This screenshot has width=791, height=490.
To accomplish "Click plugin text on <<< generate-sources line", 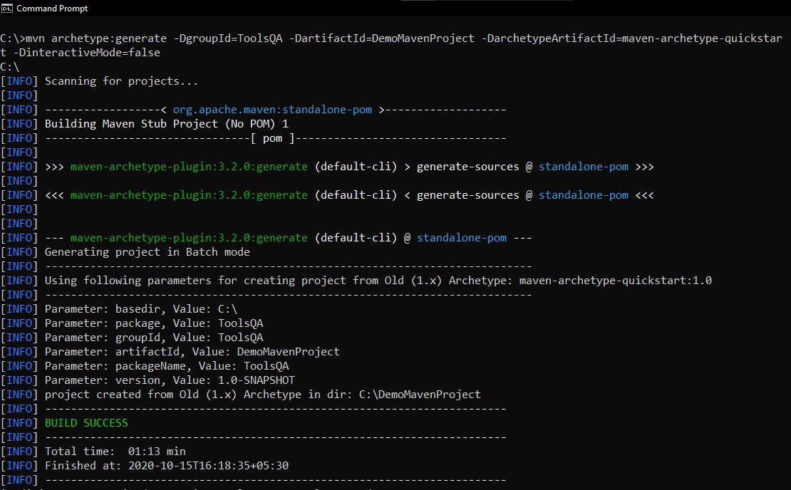I will (x=189, y=195).
